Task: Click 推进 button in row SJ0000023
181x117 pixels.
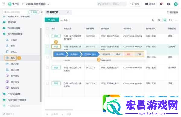Action: click(56, 36)
